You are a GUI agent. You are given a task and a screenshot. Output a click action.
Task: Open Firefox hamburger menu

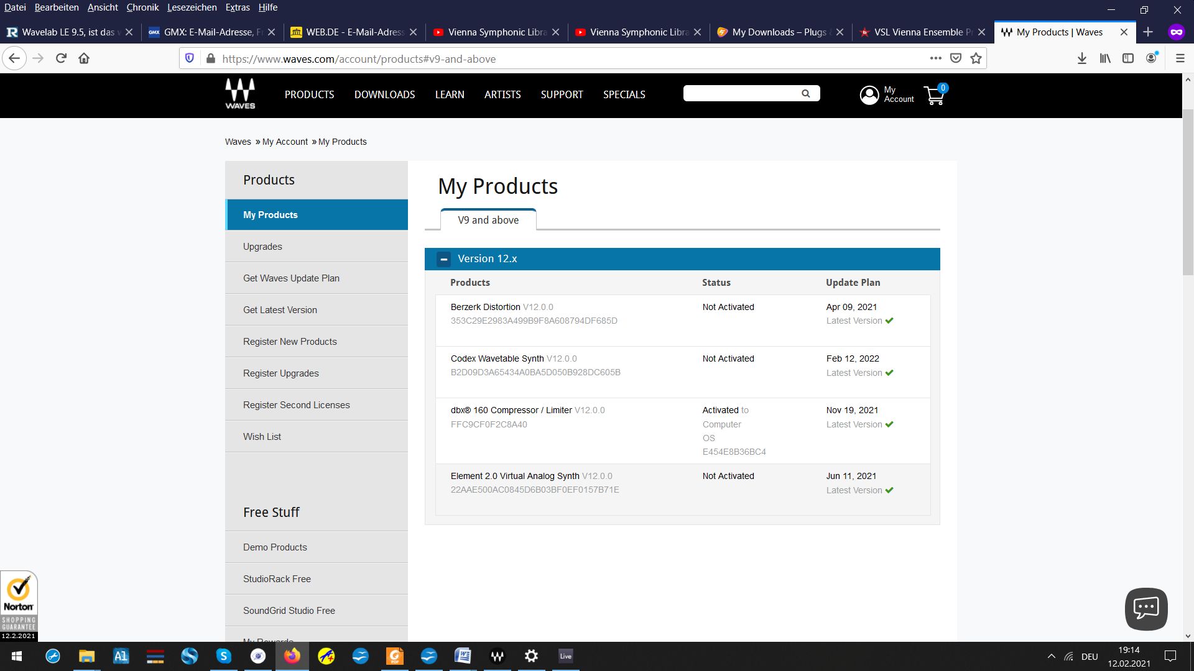pyautogui.click(x=1180, y=58)
